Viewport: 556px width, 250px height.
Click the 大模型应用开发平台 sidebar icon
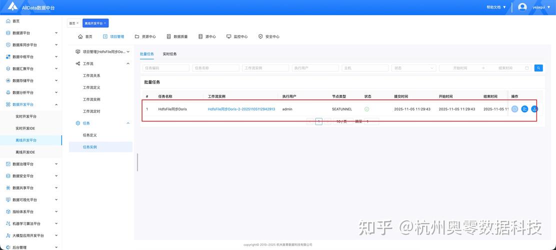tap(8, 235)
